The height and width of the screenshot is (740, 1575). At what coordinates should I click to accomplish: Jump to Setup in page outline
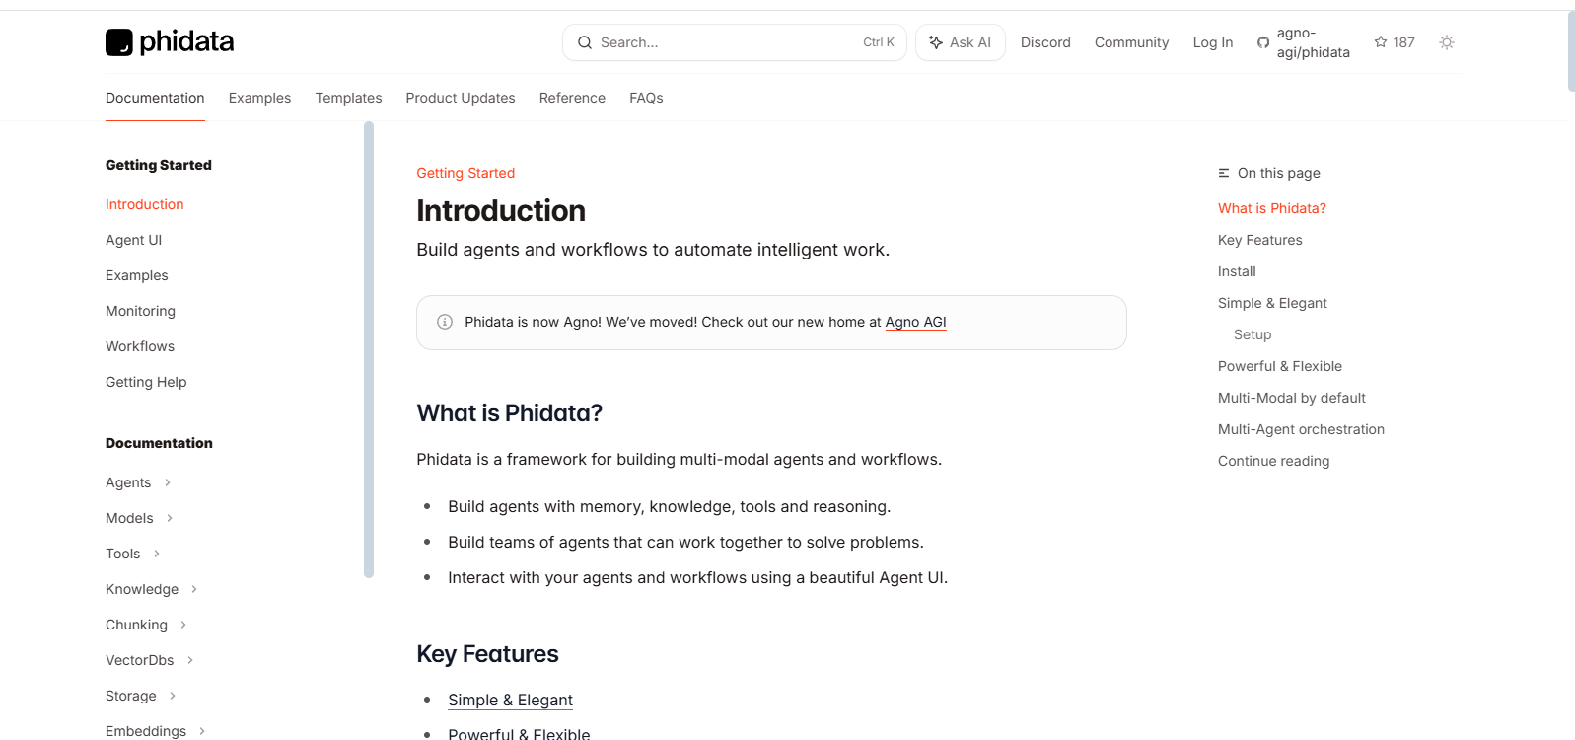pyautogui.click(x=1253, y=334)
